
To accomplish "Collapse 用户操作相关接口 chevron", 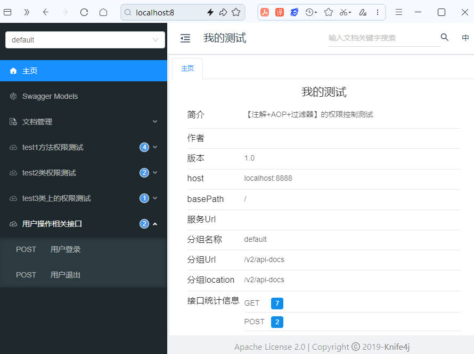I will pos(155,224).
